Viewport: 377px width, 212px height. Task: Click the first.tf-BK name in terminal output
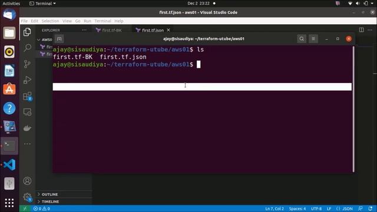72,57
